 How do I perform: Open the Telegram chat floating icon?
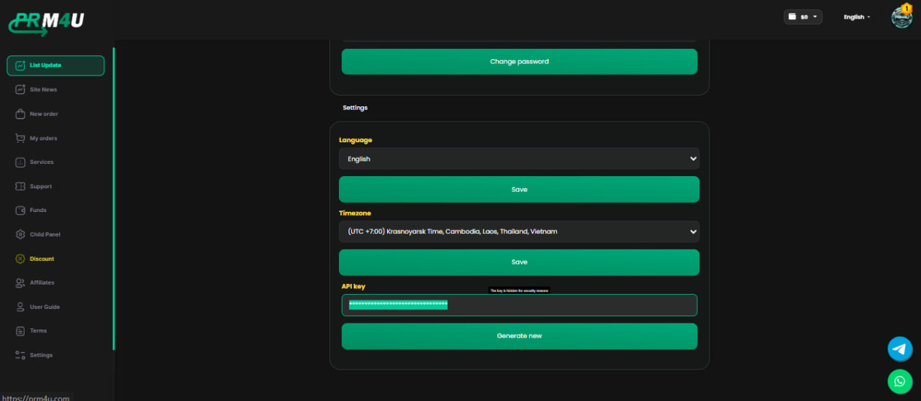point(899,349)
